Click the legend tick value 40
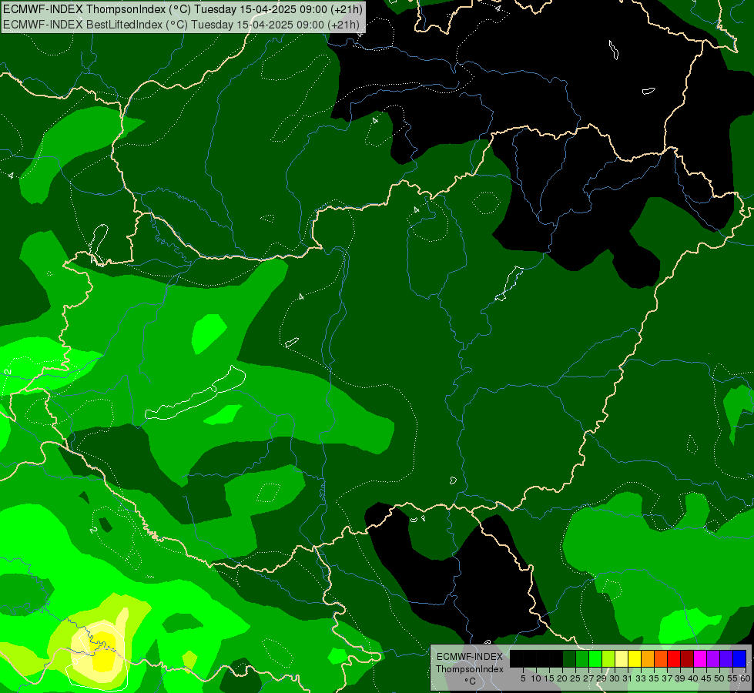Image resolution: width=754 pixels, height=693 pixels. pyautogui.click(x=693, y=678)
